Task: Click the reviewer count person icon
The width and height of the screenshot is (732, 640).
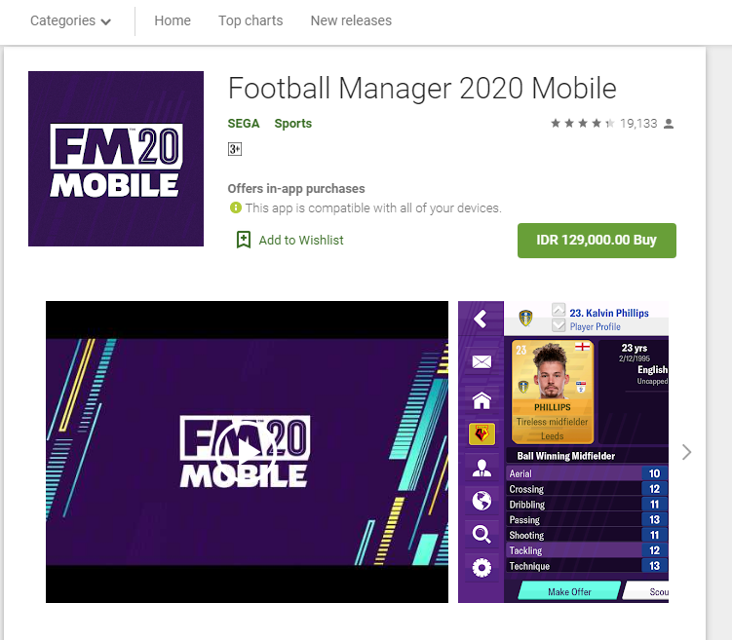Action: pyautogui.click(x=669, y=124)
